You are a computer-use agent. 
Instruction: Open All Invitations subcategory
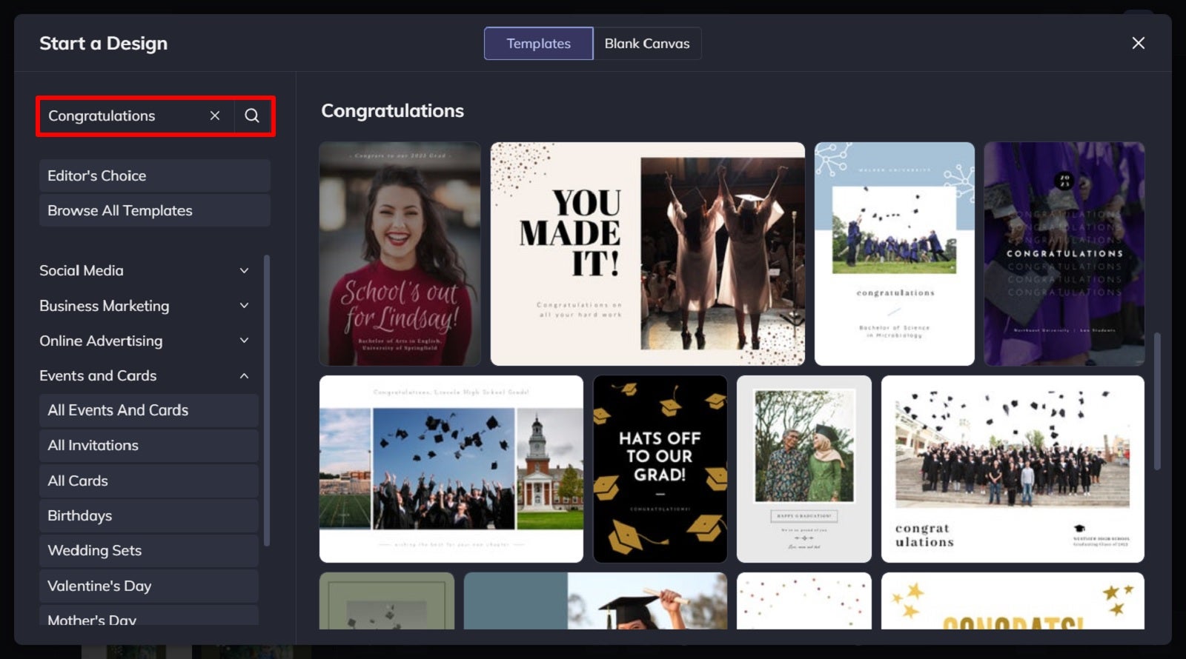coord(148,445)
